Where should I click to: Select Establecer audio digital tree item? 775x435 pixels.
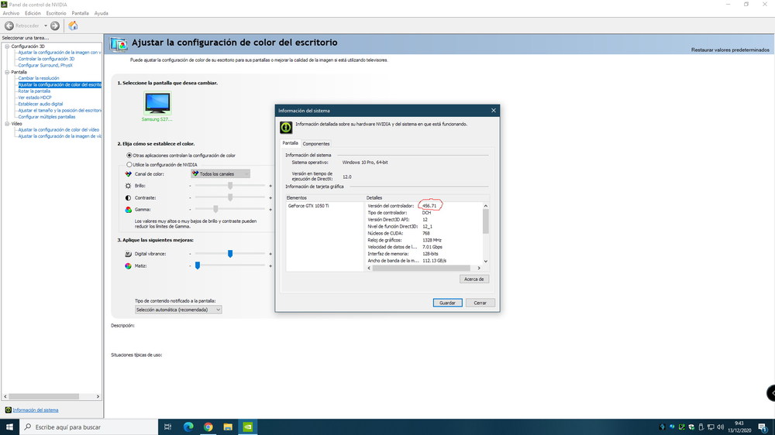(x=40, y=104)
